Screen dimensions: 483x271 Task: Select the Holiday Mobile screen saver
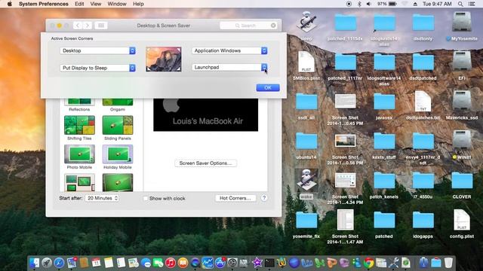(x=118, y=157)
